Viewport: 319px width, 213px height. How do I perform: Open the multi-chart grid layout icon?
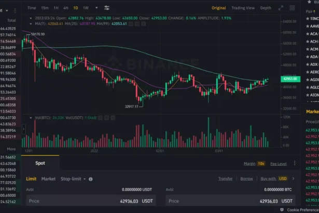(x=292, y=8)
